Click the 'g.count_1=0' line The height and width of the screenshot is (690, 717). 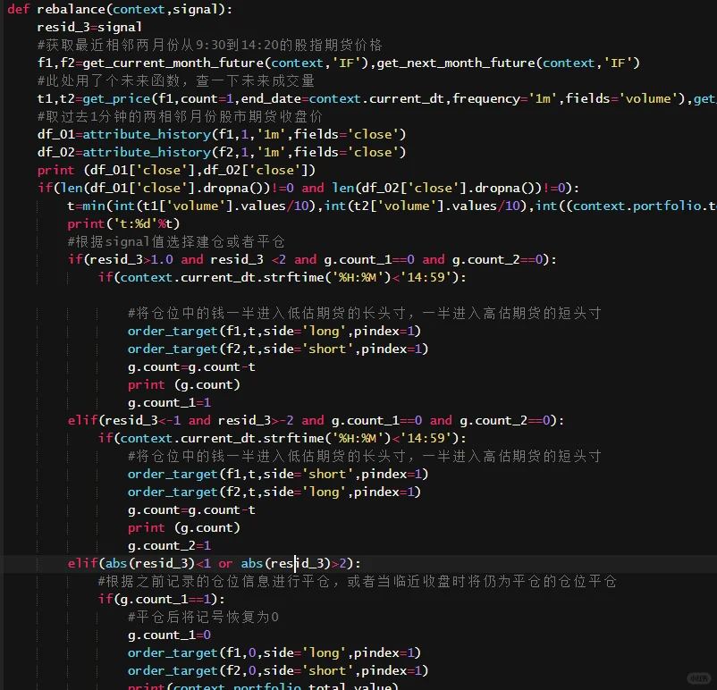(169, 635)
